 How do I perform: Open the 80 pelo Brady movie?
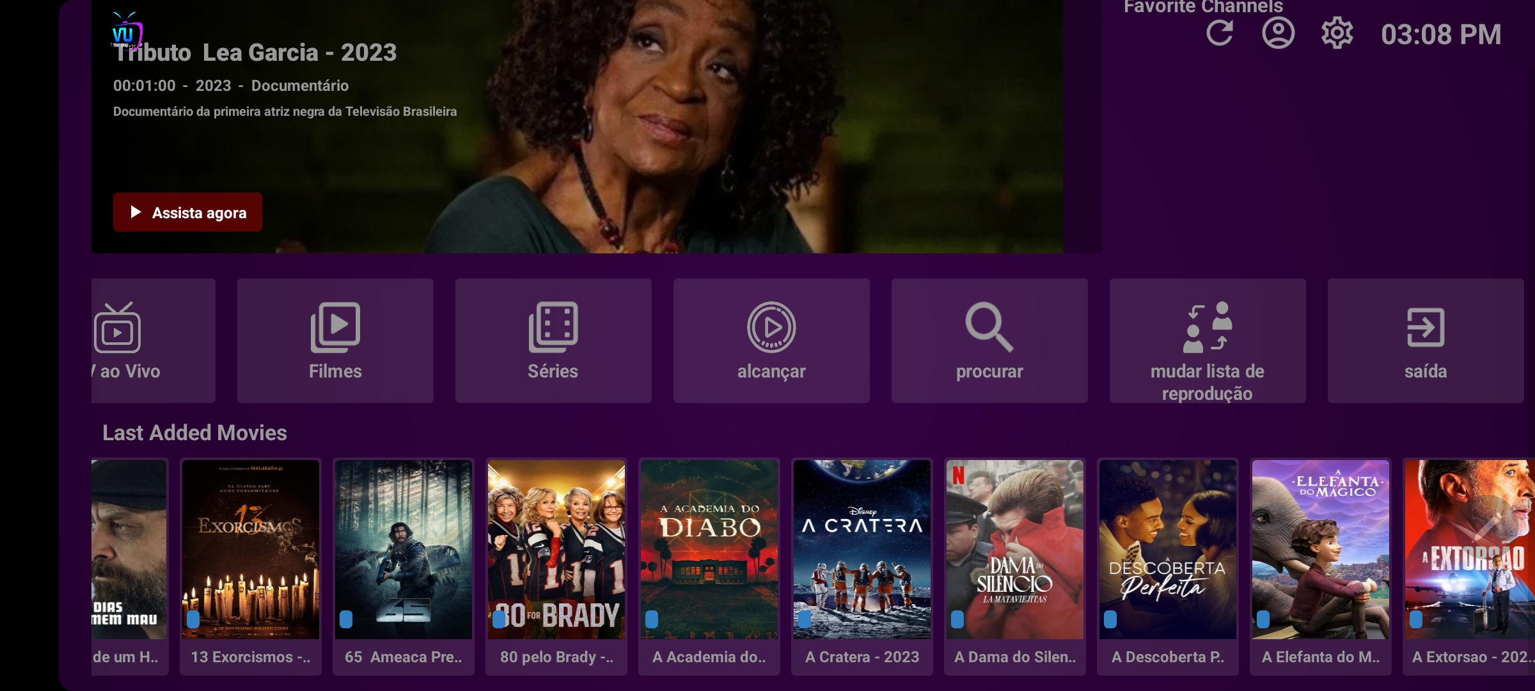pyautogui.click(x=556, y=566)
